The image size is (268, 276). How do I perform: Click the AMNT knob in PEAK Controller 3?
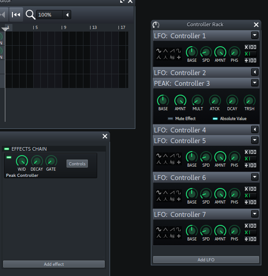click(x=180, y=100)
